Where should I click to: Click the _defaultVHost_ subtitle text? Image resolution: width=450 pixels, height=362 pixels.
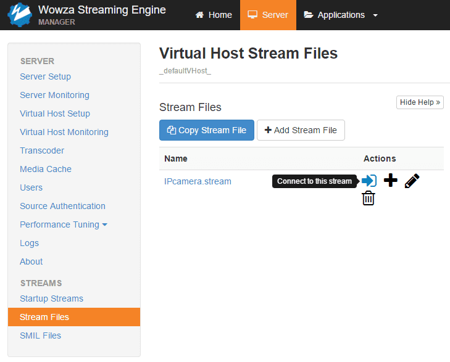pyautogui.click(x=185, y=71)
